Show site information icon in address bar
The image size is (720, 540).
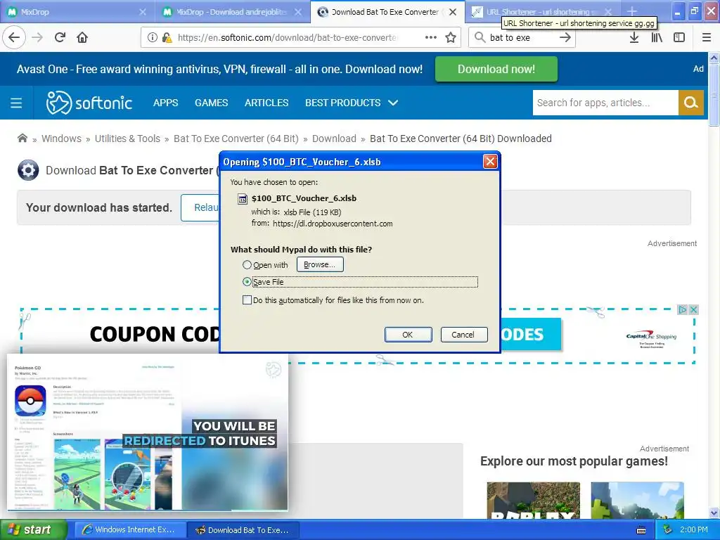[152, 38]
